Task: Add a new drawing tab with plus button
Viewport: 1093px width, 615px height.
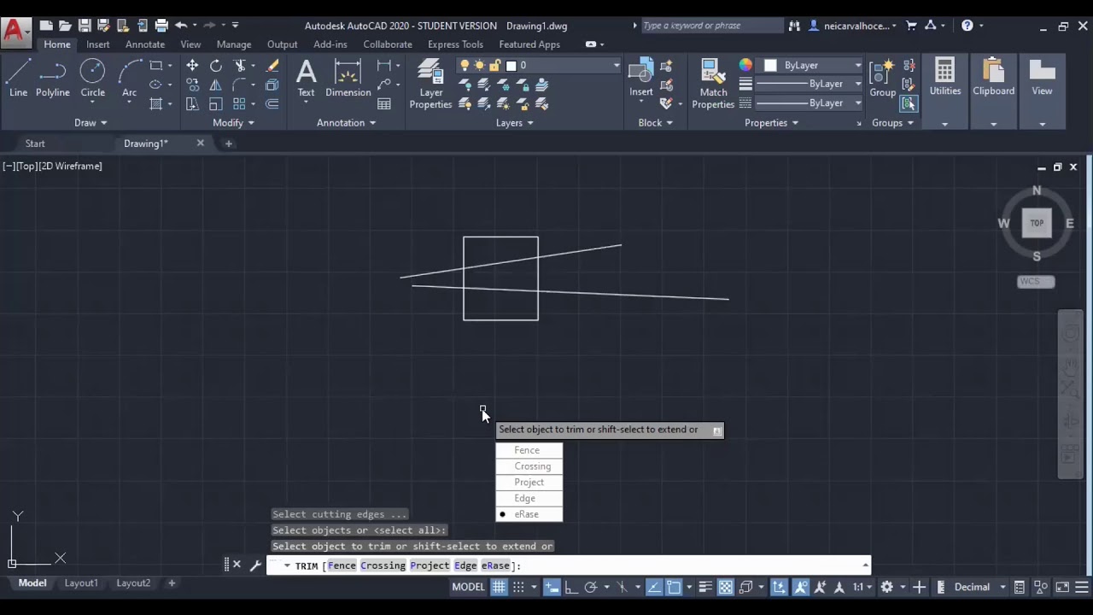Action: [x=228, y=143]
